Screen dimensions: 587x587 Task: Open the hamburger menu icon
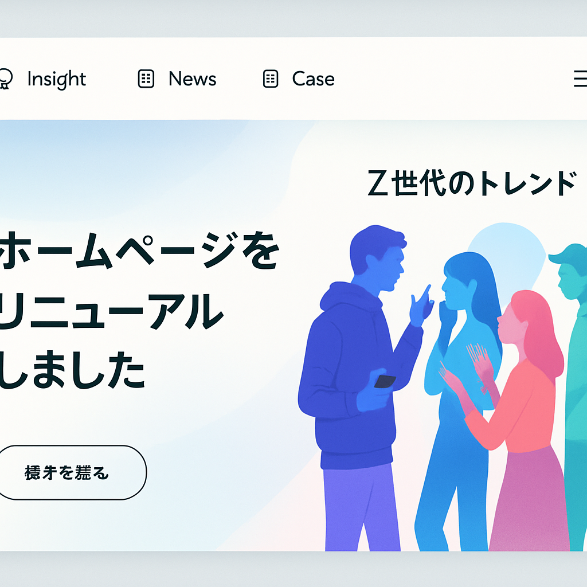580,79
